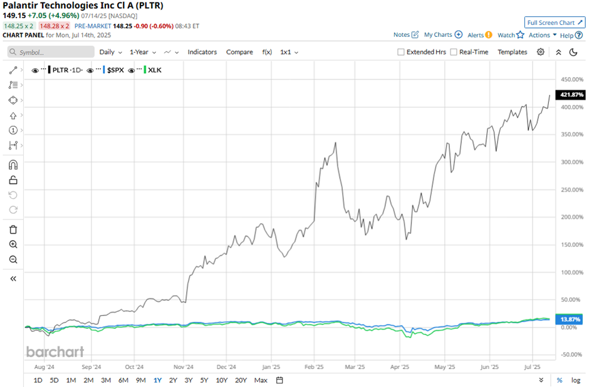Open the chart type line dropdown

[x=171, y=52]
